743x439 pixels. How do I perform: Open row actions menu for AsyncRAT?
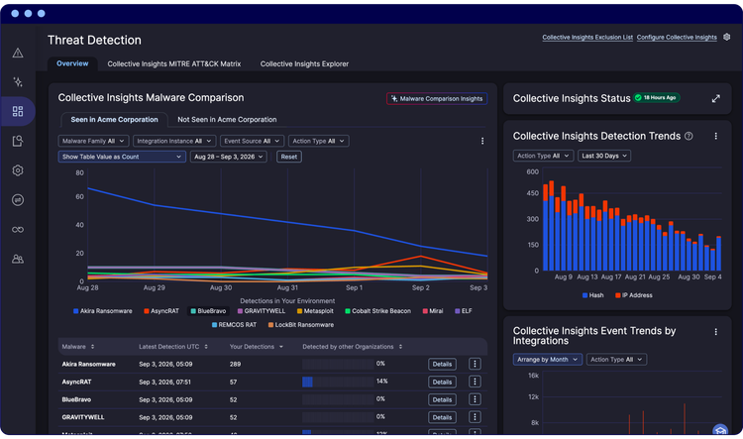click(x=475, y=382)
